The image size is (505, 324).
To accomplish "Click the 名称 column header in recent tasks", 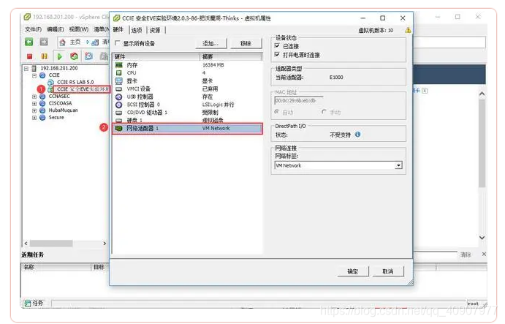I will tap(56, 267).
